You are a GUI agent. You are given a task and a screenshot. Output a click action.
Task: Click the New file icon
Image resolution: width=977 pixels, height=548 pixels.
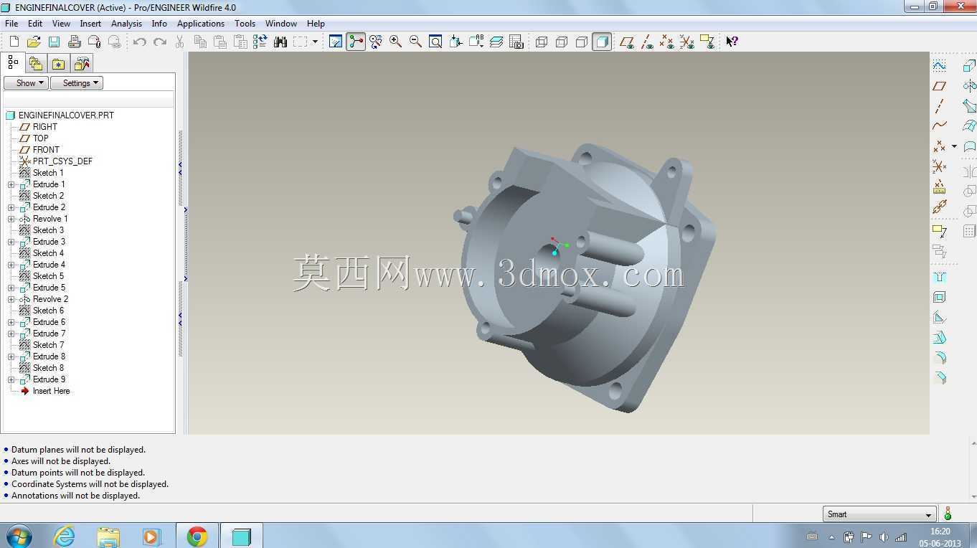point(14,42)
